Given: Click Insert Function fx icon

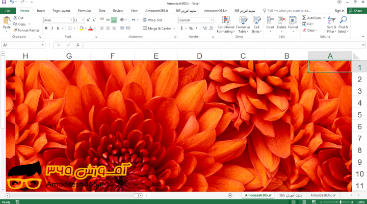Looking at the screenshot, I should click(78, 45).
